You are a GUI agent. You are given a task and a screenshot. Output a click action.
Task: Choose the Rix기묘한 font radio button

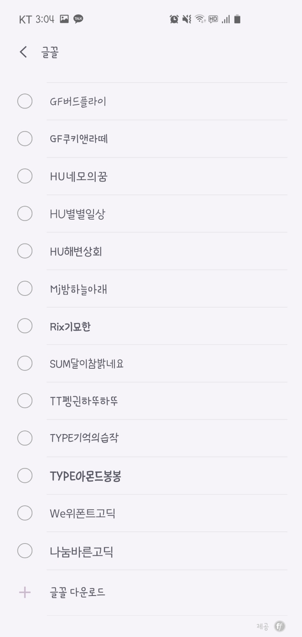tap(25, 326)
